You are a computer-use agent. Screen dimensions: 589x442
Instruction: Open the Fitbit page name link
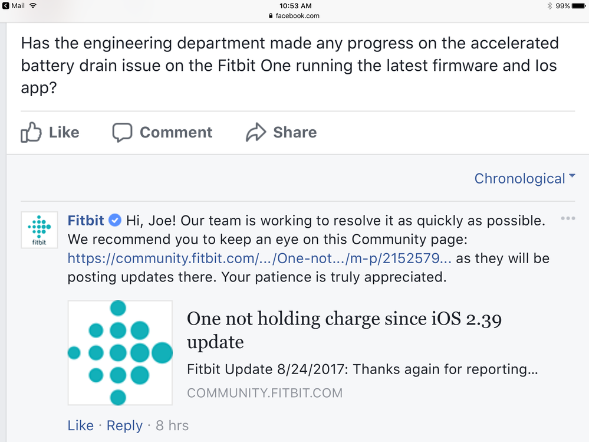[86, 221]
